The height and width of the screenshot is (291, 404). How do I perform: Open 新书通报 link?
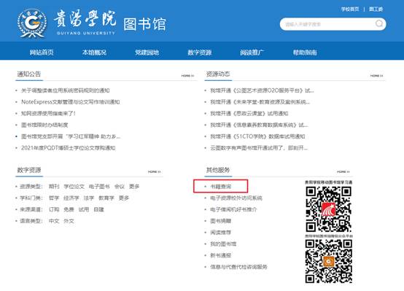[x=221, y=255]
